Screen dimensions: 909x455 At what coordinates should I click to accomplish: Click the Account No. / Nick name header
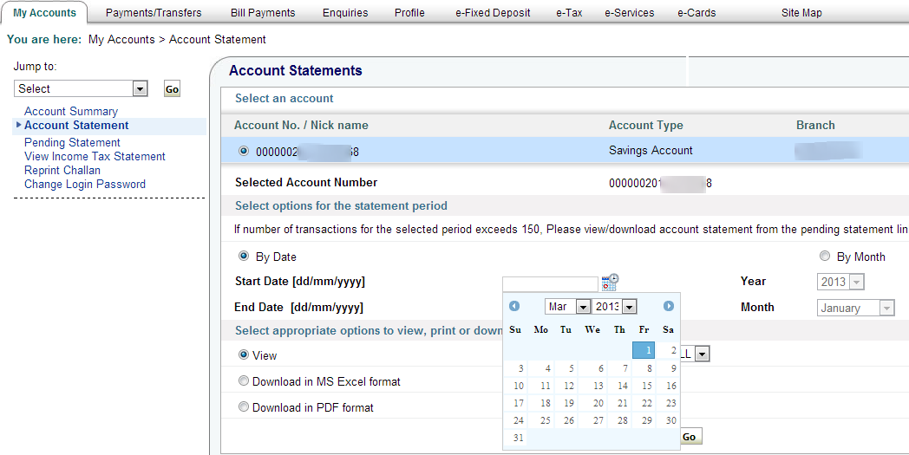pos(301,125)
